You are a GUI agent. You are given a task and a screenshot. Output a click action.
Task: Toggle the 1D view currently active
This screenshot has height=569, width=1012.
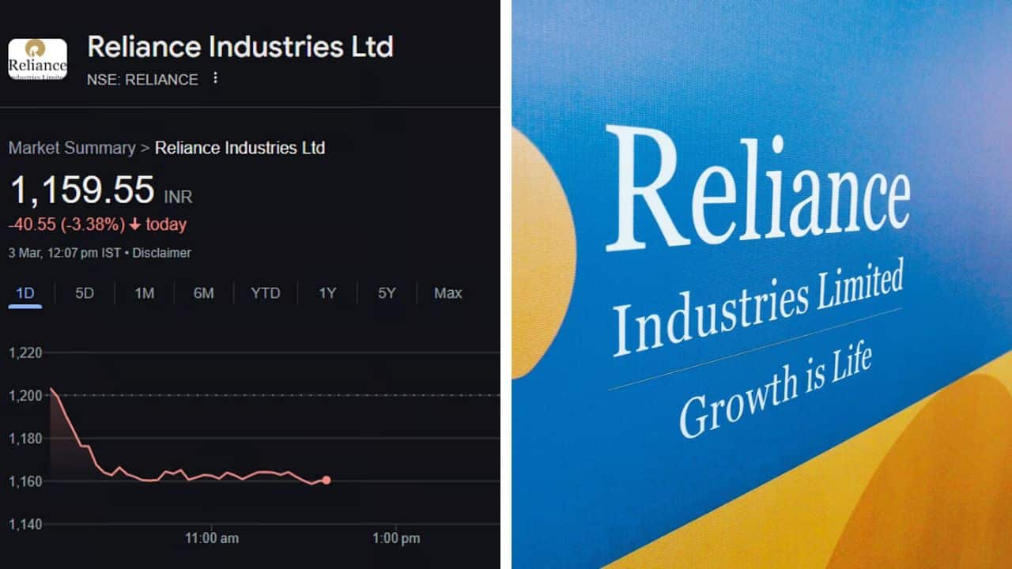point(24,292)
